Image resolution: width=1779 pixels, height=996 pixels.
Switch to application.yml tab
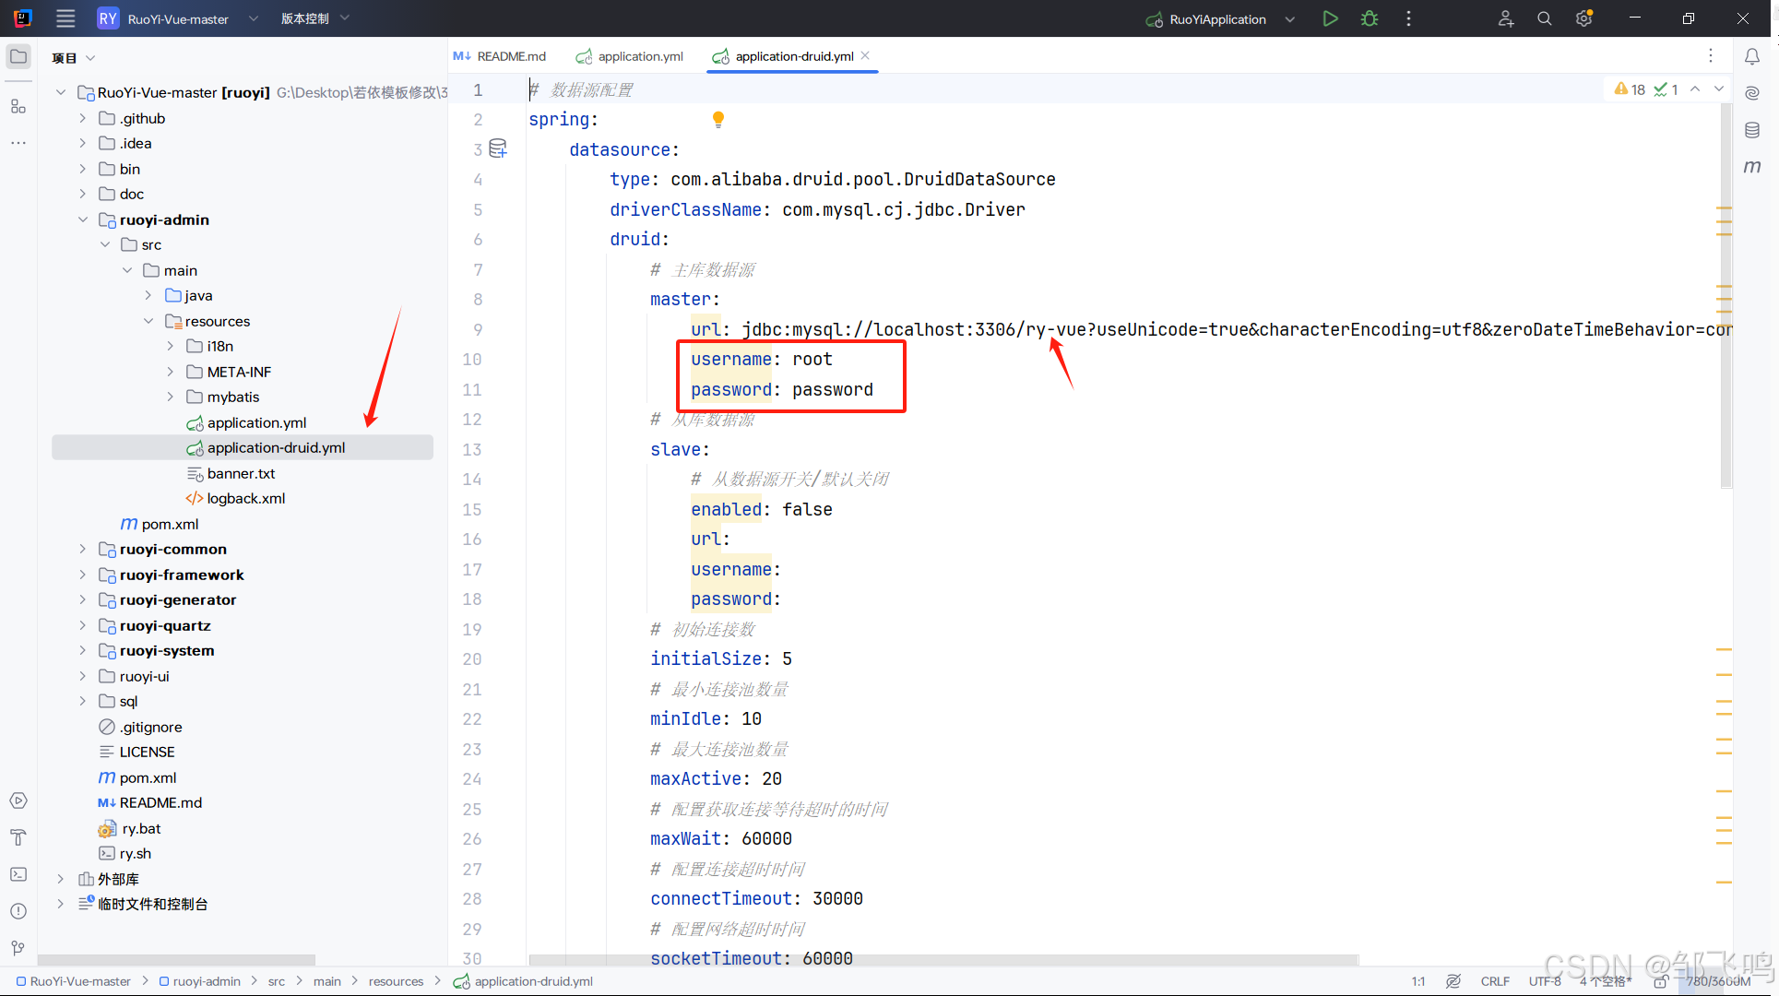pyautogui.click(x=630, y=56)
